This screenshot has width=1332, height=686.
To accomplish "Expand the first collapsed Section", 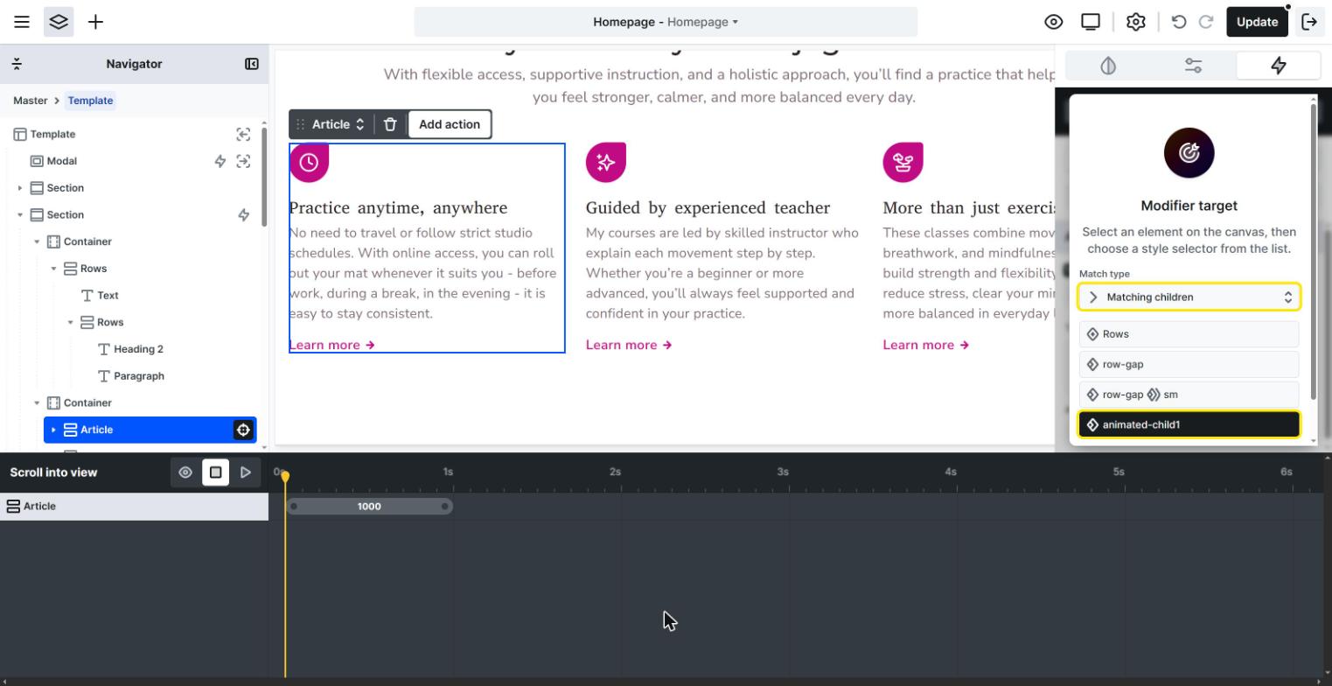I will pyautogui.click(x=20, y=188).
